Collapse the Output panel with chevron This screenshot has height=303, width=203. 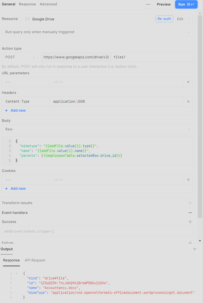(x=194, y=249)
